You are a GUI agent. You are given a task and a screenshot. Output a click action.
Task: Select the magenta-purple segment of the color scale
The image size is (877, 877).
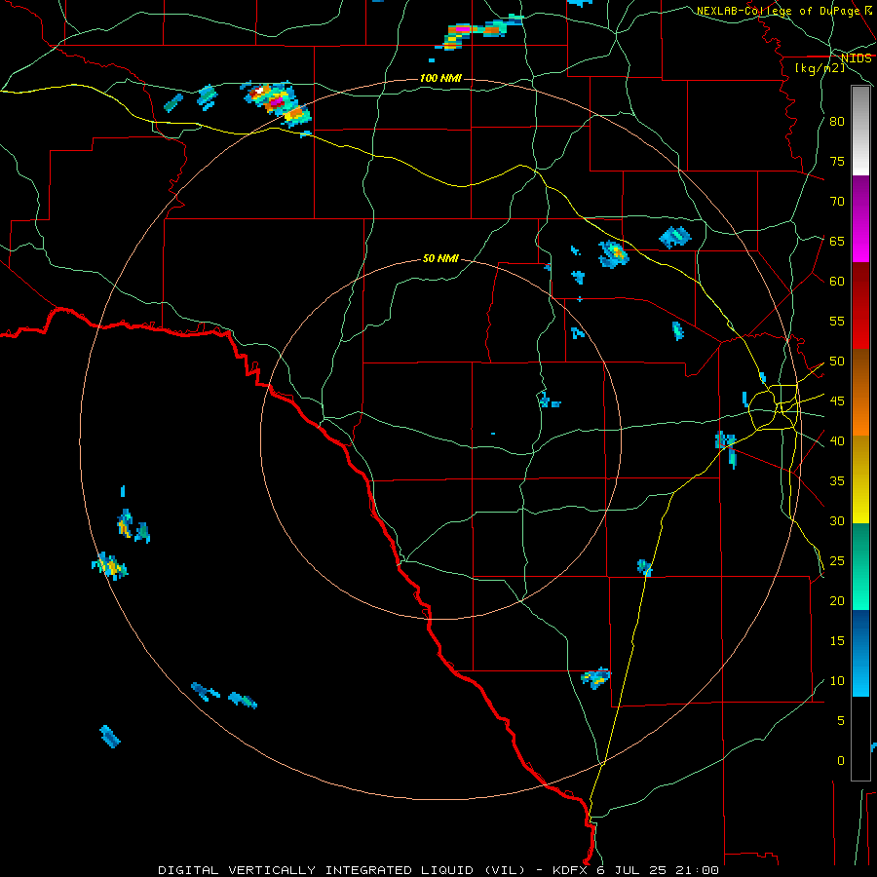(x=860, y=219)
